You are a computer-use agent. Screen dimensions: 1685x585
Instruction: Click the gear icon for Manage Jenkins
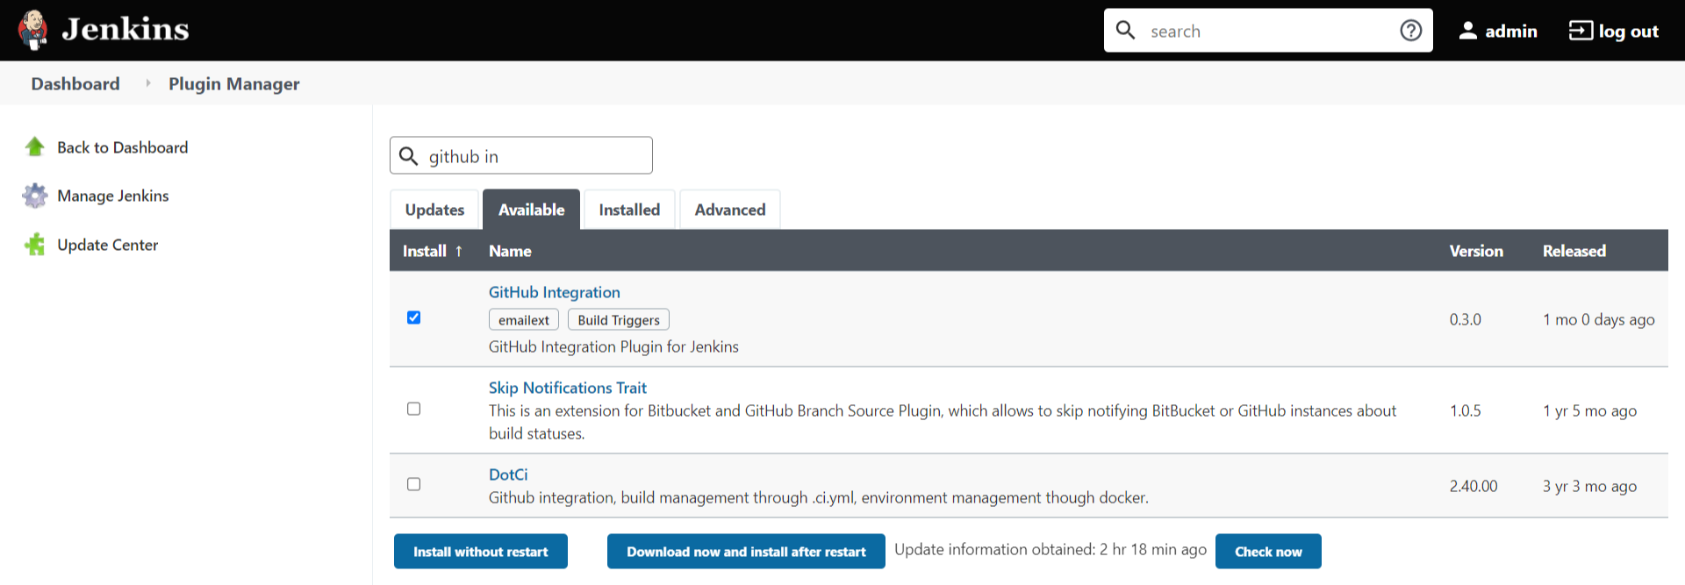pos(35,196)
